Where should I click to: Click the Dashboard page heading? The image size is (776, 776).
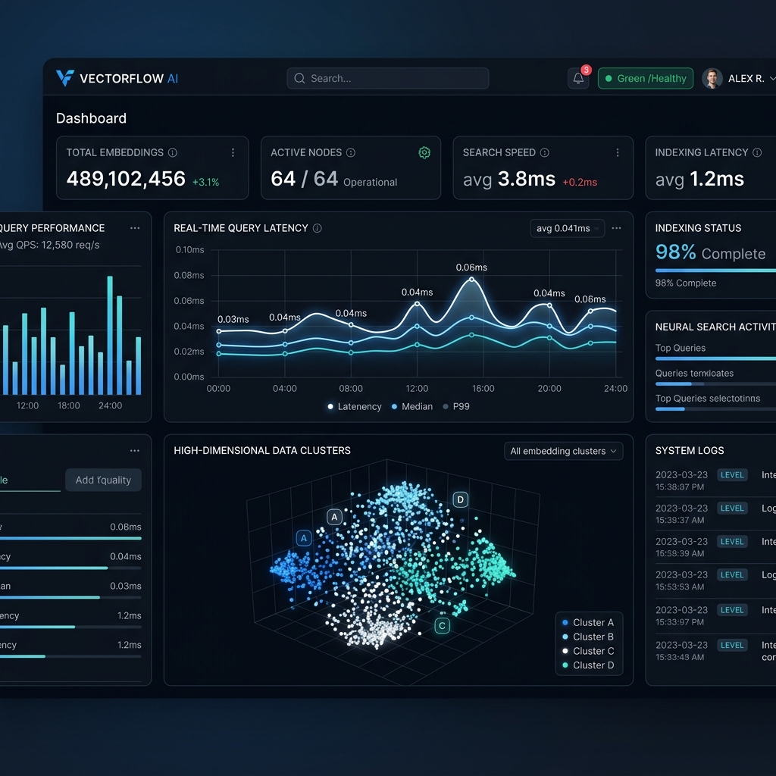point(91,118)
